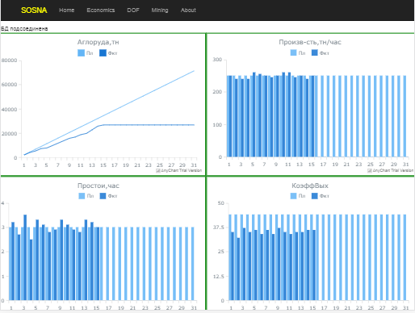Click the lowest Фкт bar at day 4 in Простои chart
The image size is (415, 313).
(x=31, y=269)
